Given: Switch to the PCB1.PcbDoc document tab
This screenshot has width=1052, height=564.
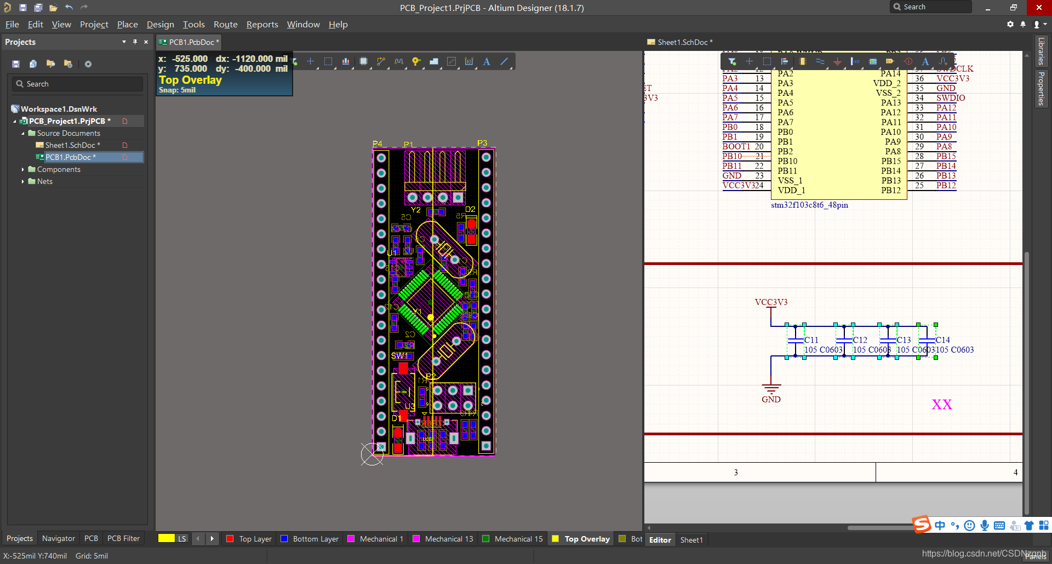Looking at the screenshot, I should 189,42.
